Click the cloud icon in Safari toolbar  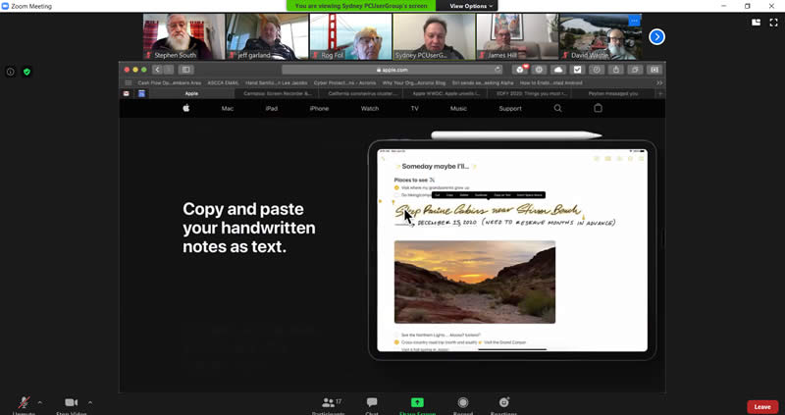pos(558,70)
